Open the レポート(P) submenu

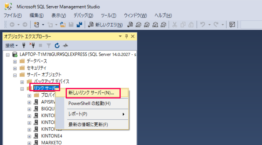pos(92,114)
